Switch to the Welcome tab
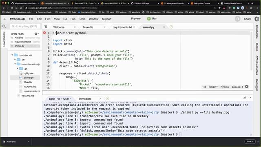This screenshot has width=261, height=147. (59, 27)
